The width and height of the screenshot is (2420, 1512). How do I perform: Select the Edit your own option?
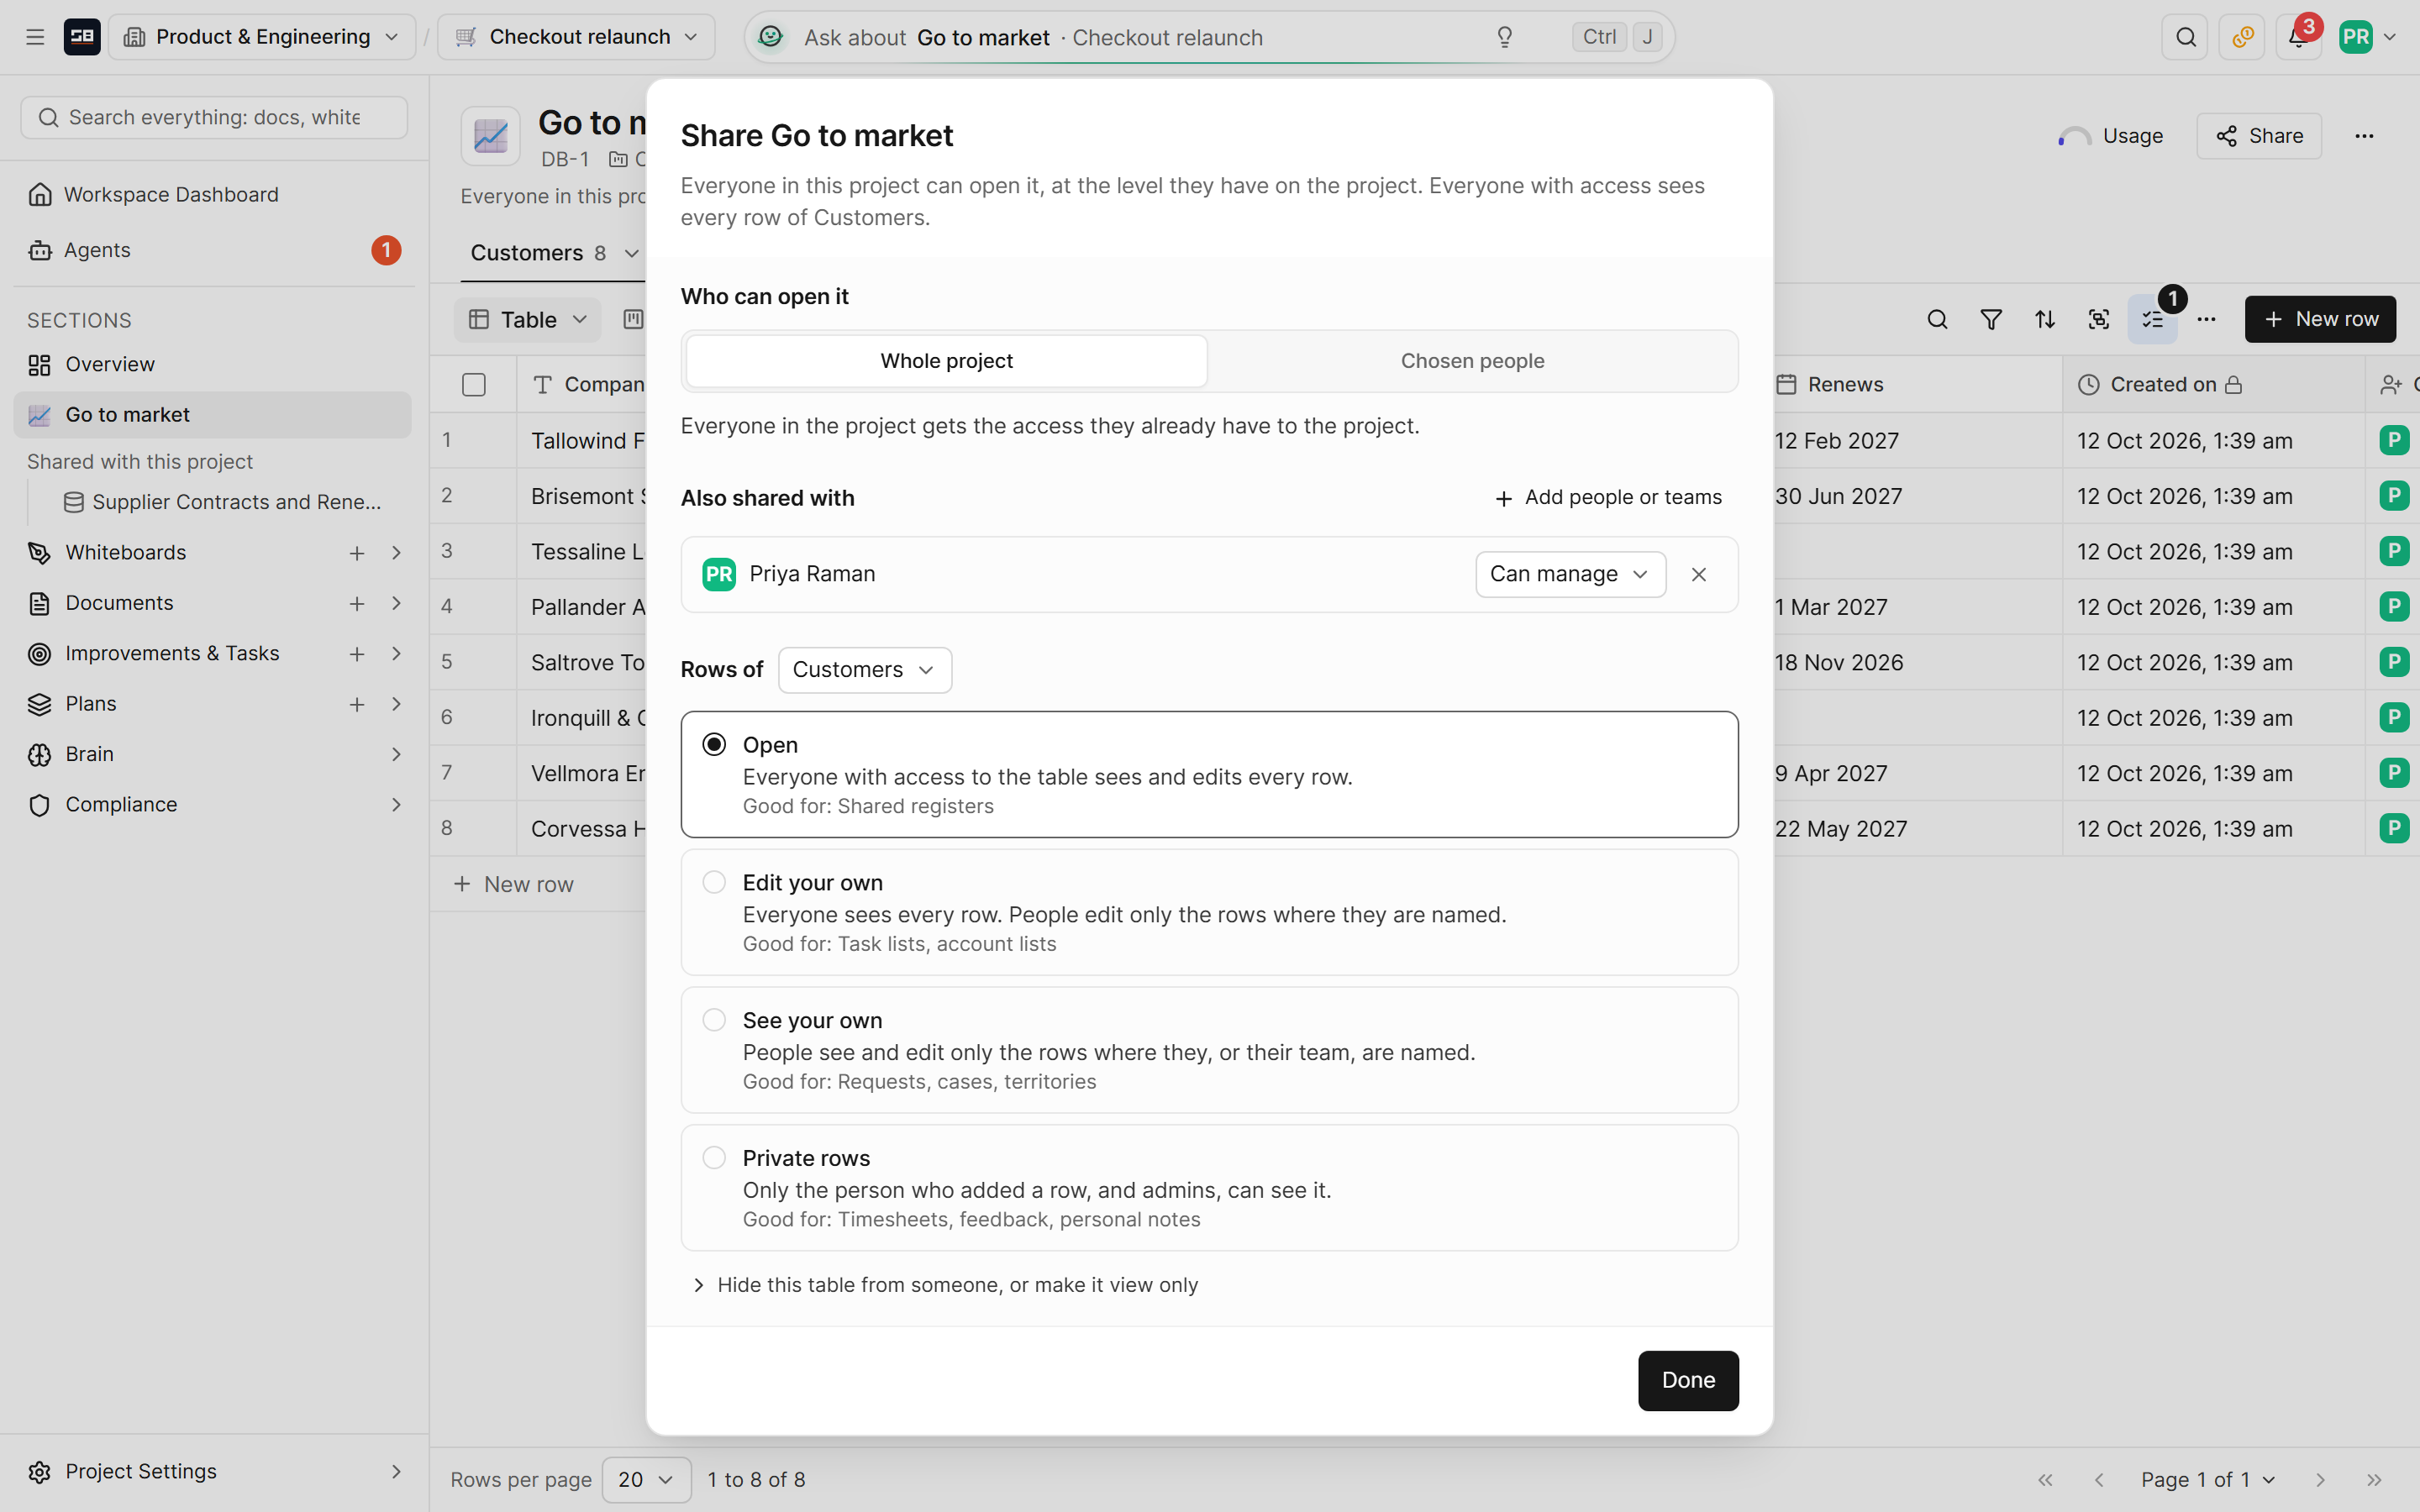coord(1209,912)
